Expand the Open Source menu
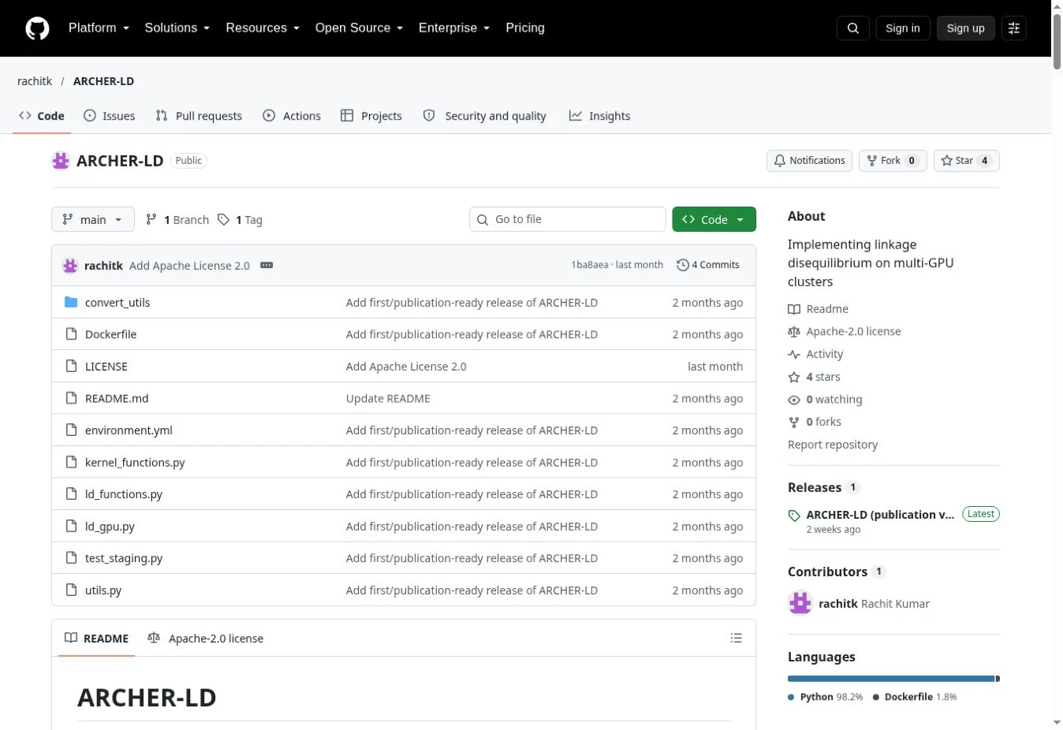Viewport: 1063px width, 730px height. coord(360,28)
